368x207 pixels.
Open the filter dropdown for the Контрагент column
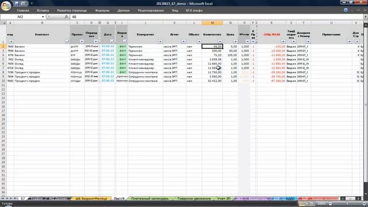pyautogui.click(x=160, y=41)
